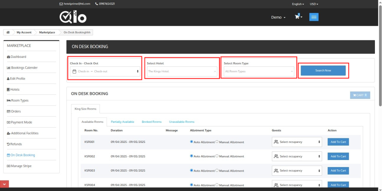Open the Check-in – Check-out date picker

coord(105,71)
